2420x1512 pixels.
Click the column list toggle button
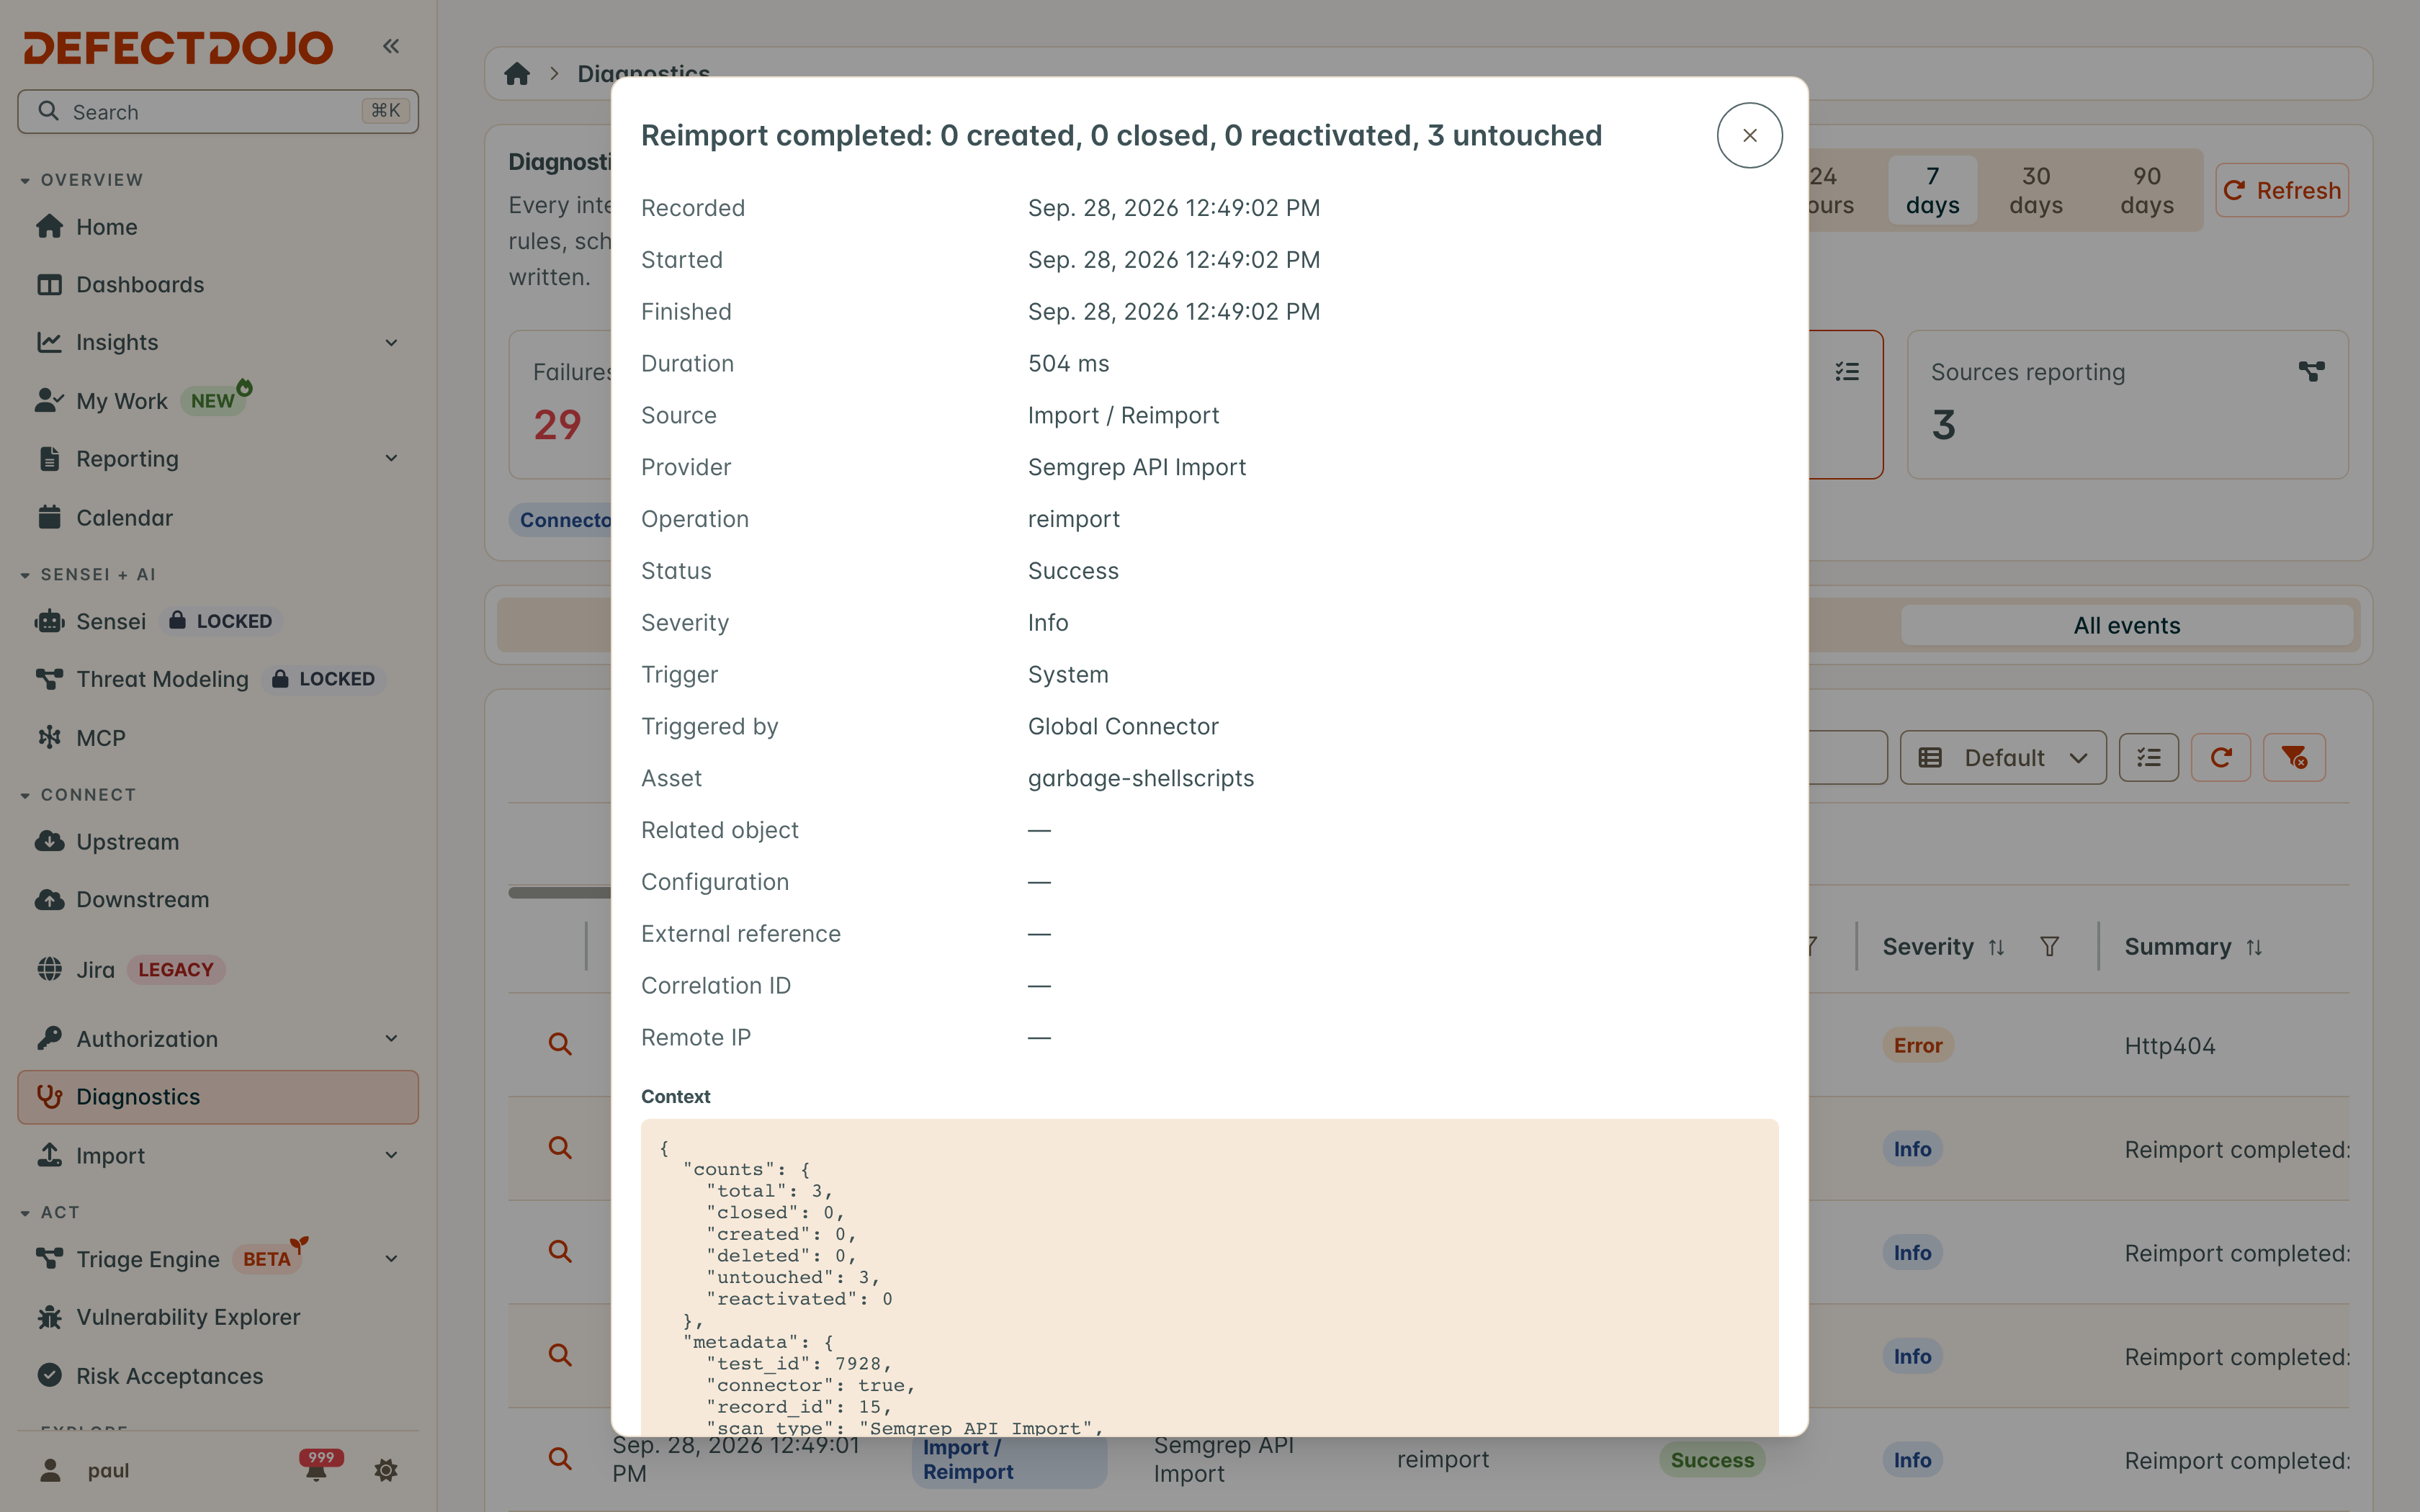[x=2149, y=757]
